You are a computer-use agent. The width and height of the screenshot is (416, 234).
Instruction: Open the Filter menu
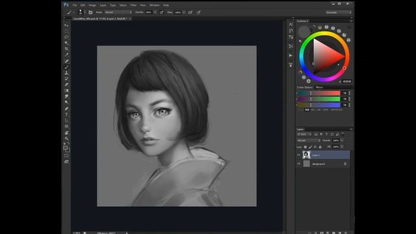pos(133,5)
